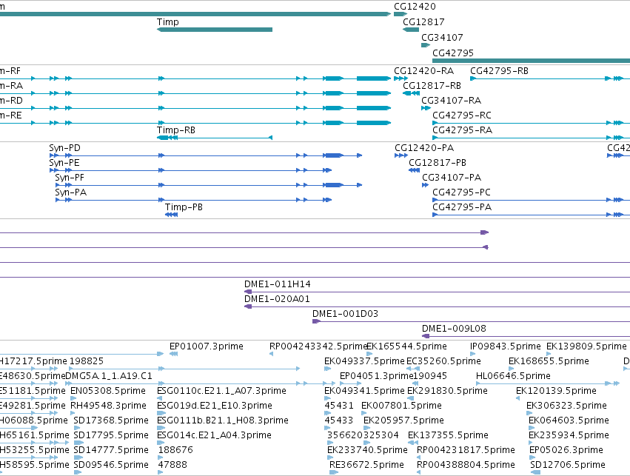Click the SD12706.5prime EST label
This screenshot has height=476, width=630.
(x=568, y=466)
